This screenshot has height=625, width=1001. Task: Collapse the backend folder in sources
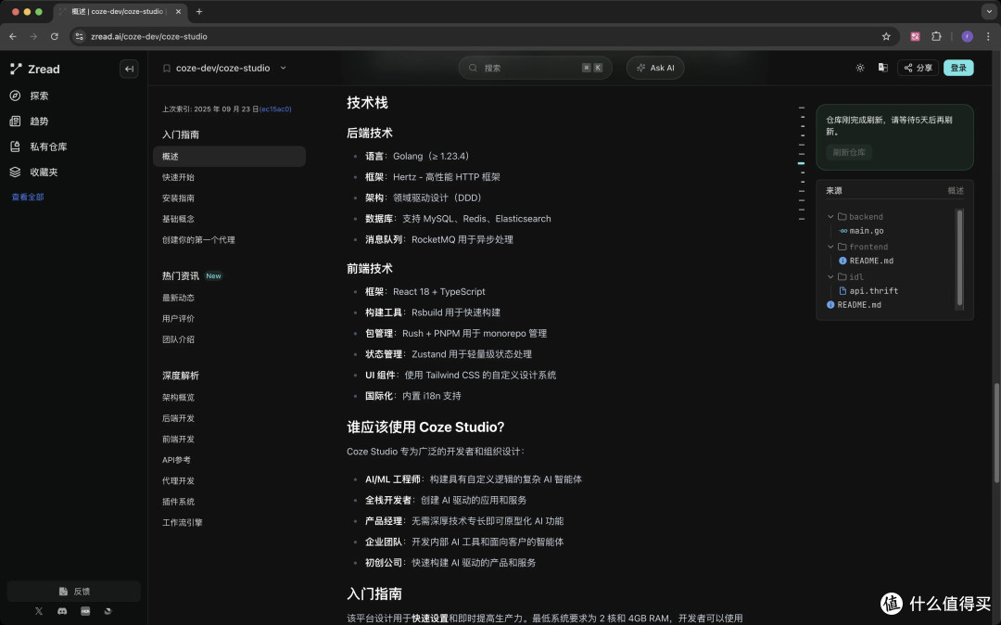(830, 217)
